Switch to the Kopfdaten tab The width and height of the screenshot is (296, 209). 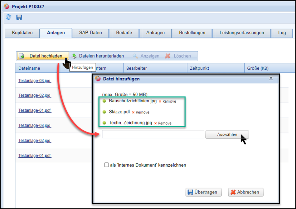22,33
